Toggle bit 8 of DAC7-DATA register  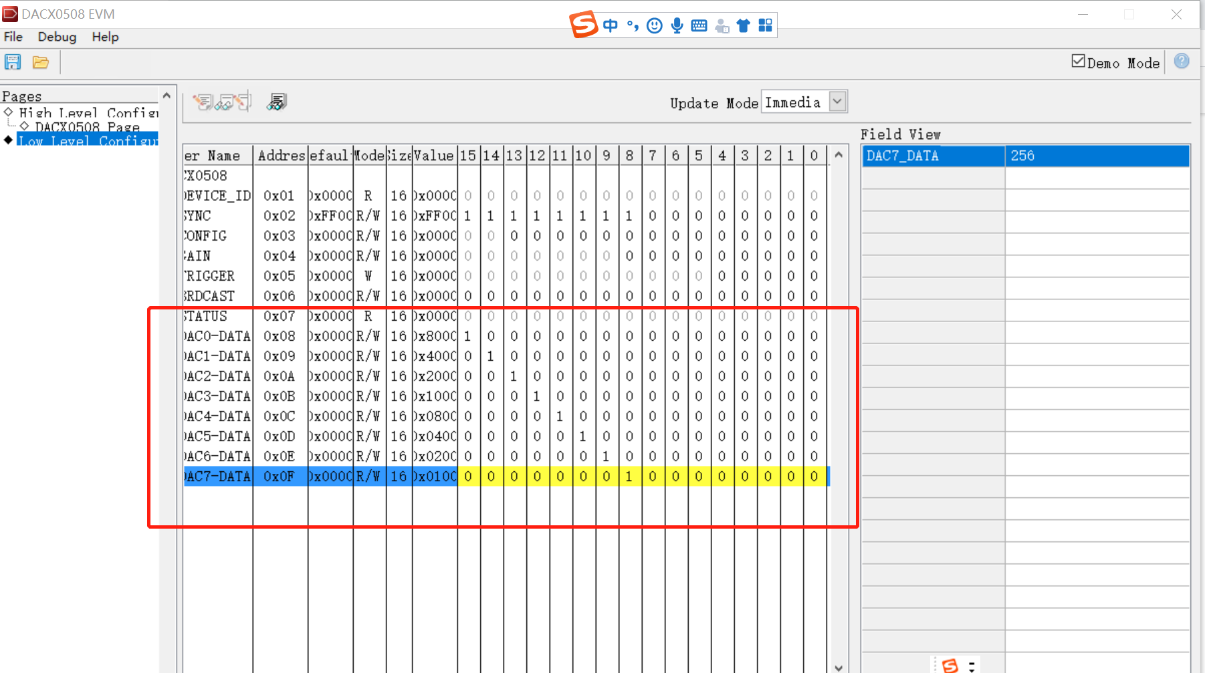629,477
